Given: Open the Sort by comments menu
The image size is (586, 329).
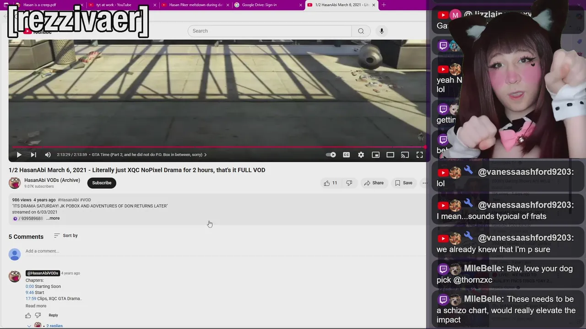Looking at the screenshot, I should pyautogui.click(x=65, y=236).
